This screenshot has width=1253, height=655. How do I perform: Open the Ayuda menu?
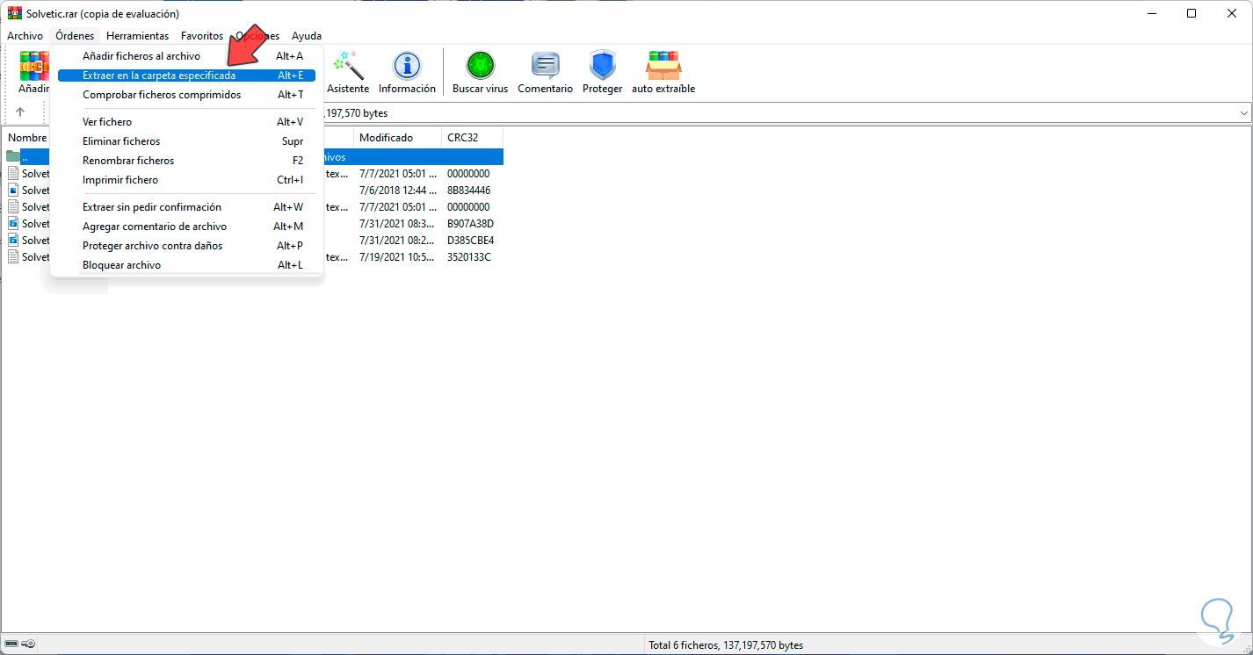point(307,36)
